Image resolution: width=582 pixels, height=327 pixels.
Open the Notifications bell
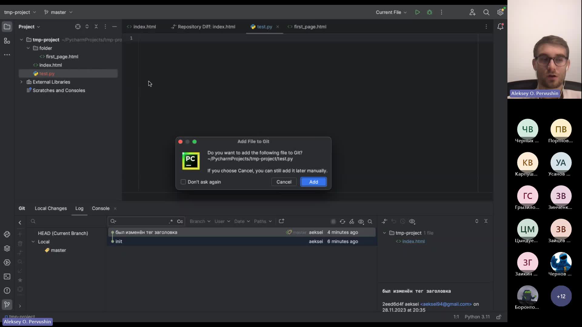[x=500, y=27]
